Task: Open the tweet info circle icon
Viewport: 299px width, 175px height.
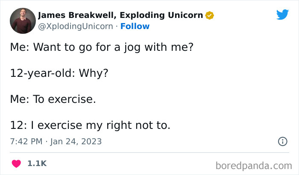Action: click(283, 141)
